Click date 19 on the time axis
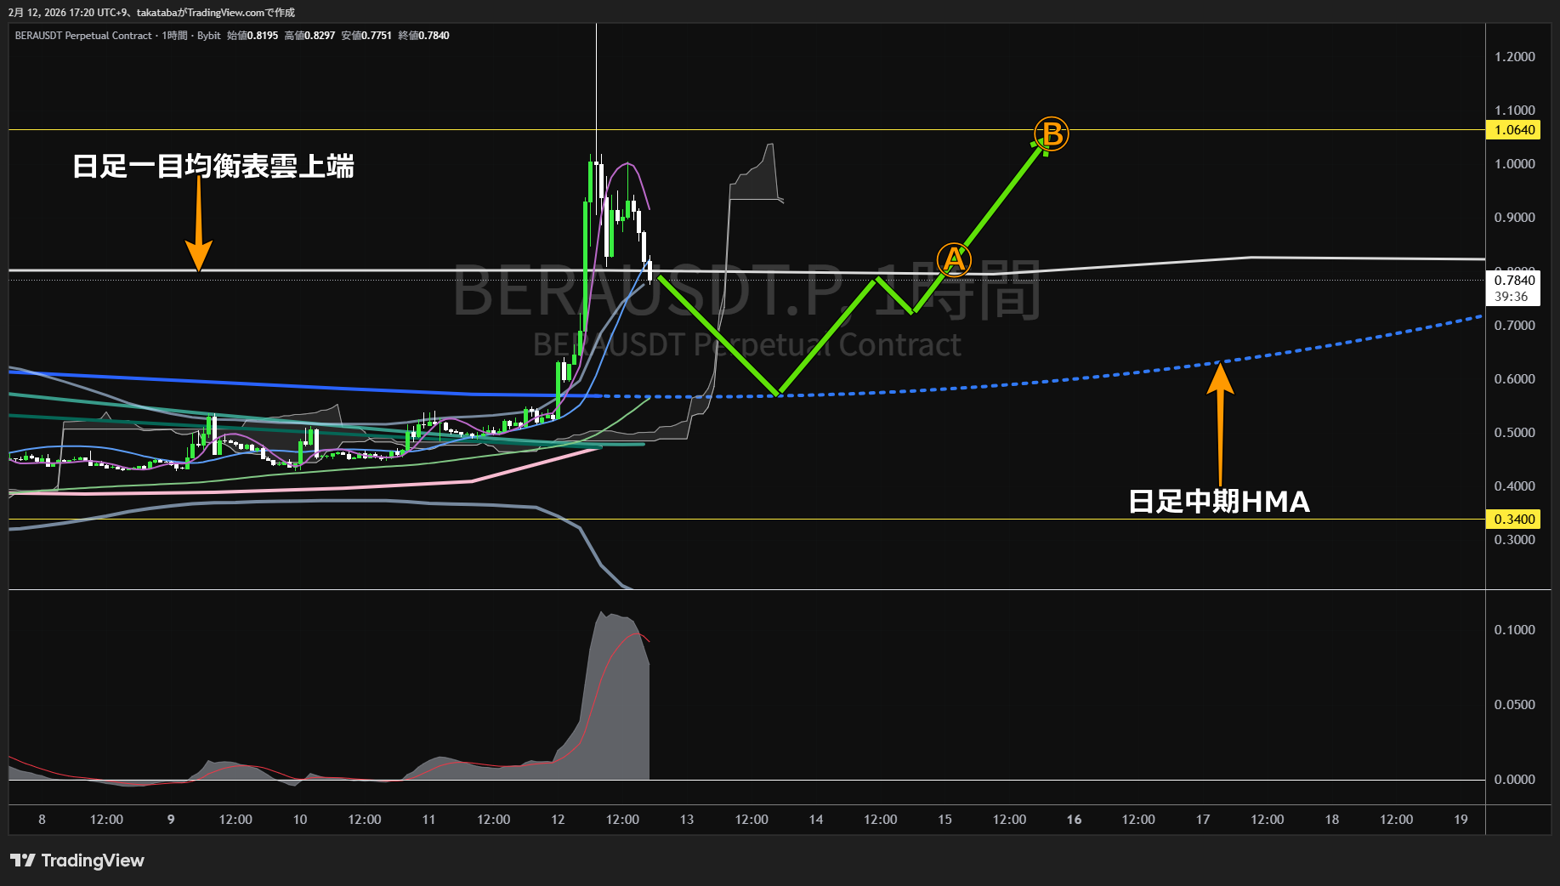Image resolution: width=1560 pixels, height=886 pixels. [x=1461, y=820]
